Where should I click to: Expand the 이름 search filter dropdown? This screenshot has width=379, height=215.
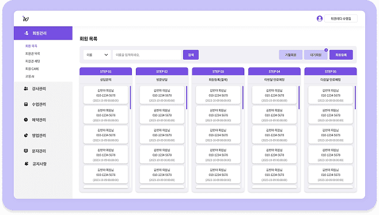pos(97,55)
